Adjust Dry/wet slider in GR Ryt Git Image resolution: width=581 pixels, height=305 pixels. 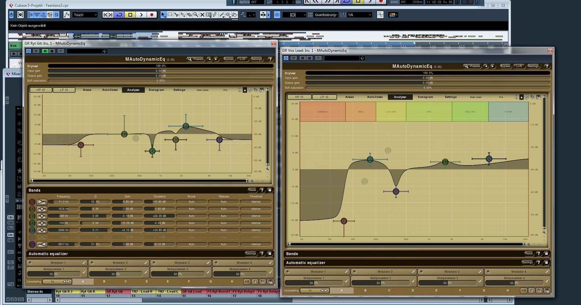click(x=161, y=66)
